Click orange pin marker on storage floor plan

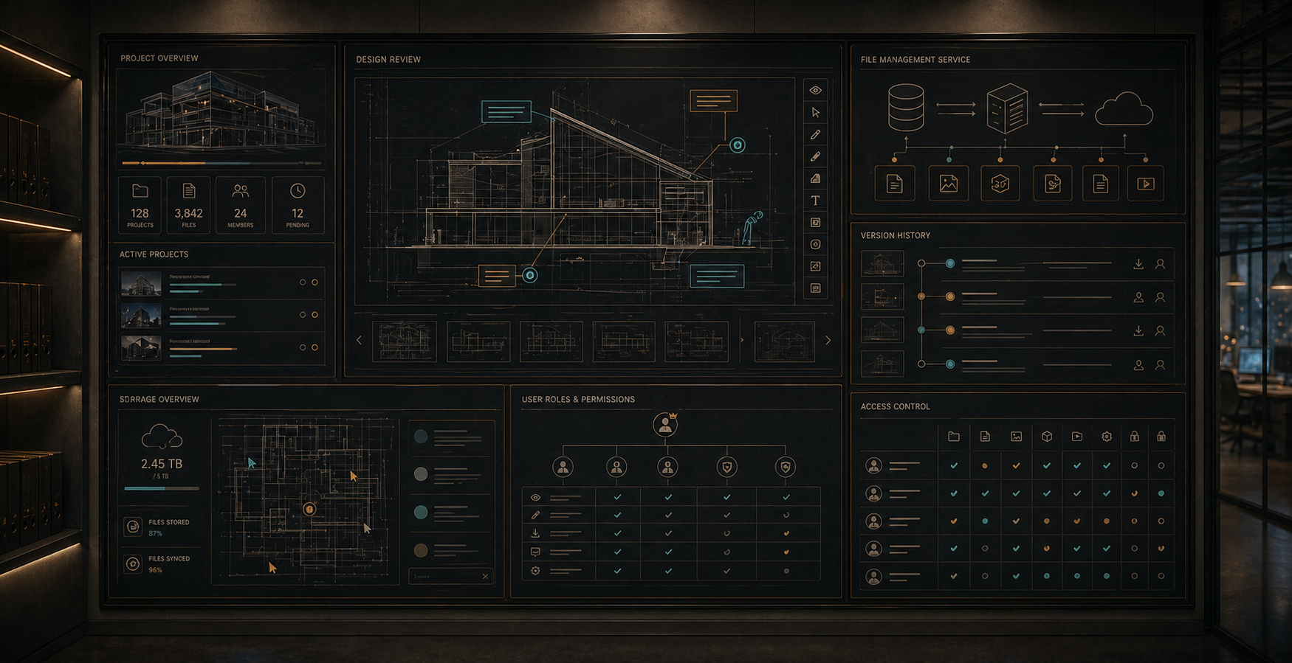point(309,509)
